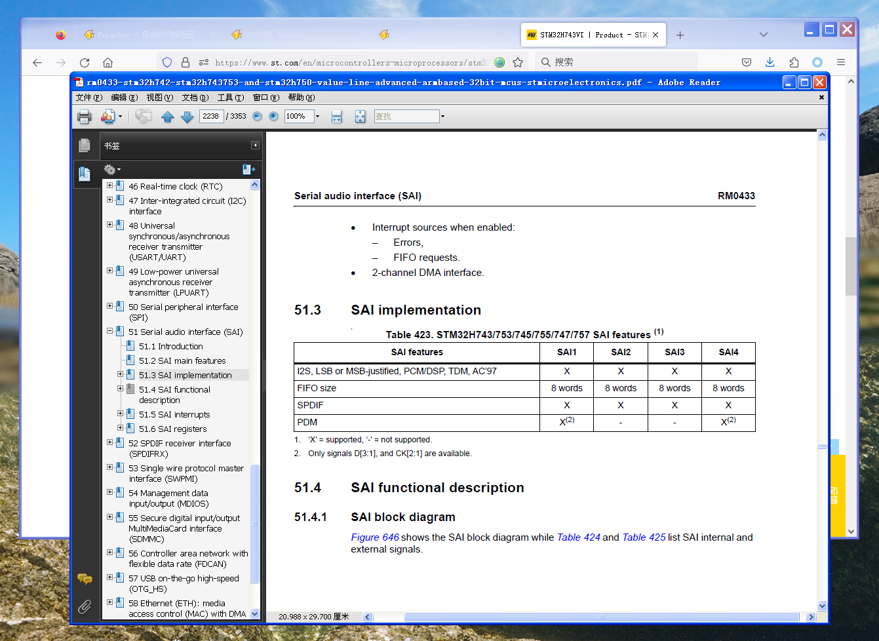Close the PDF document with menu bar X
The width and height of the screenshot is (879, 641).
click(821, 98)
